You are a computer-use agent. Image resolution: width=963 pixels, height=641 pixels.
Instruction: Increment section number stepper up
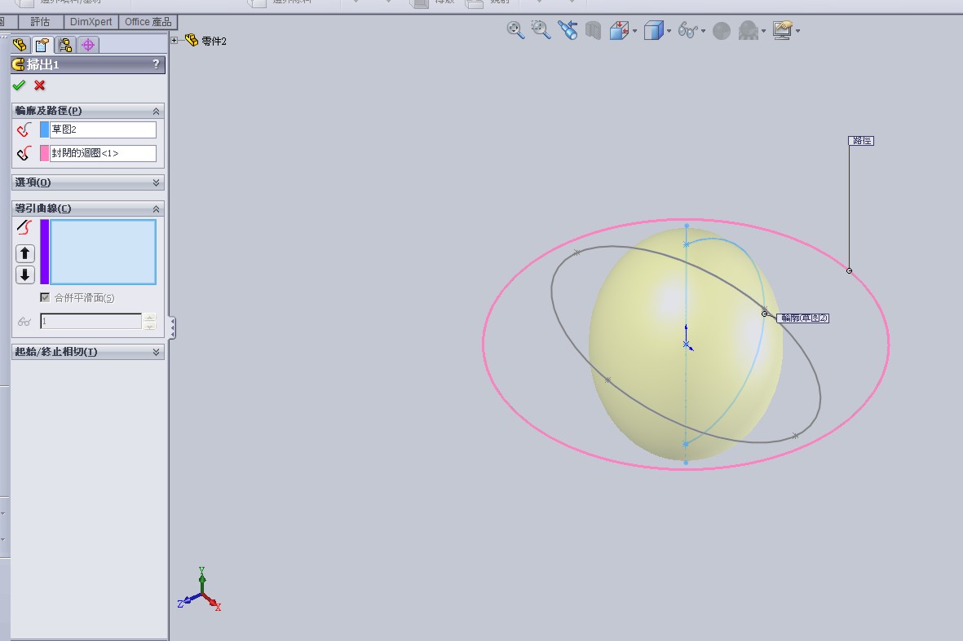(x=150, y=317)
